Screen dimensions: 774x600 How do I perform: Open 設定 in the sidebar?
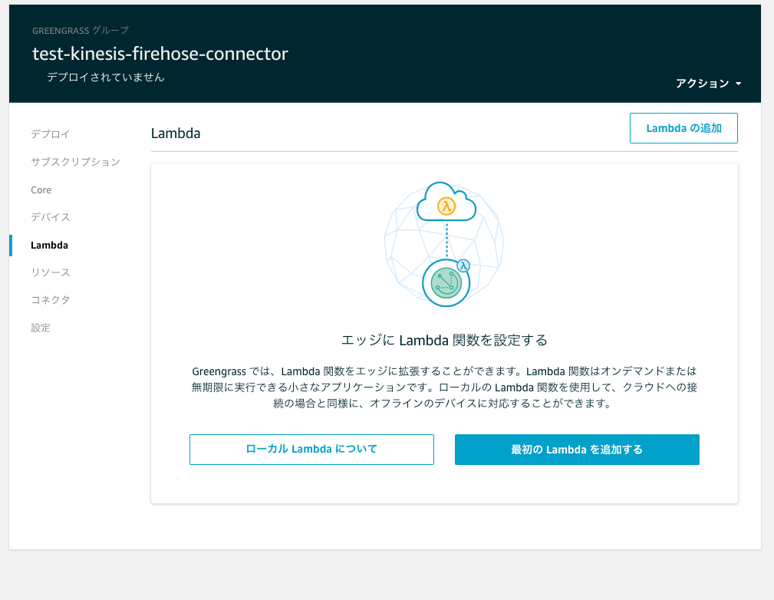pos(41,328)
